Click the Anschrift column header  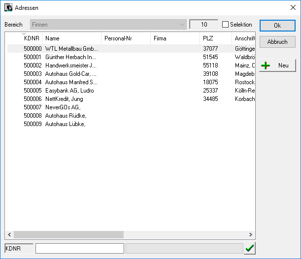(x=243, y=38)
